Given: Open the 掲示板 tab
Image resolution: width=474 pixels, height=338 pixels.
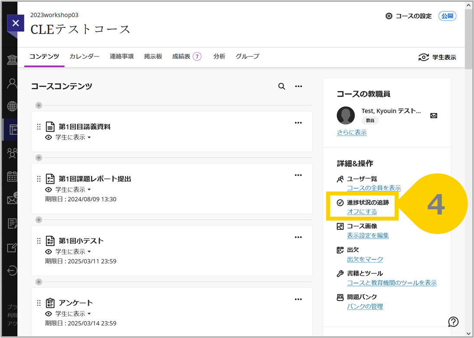Looking at the screenshot, I should click(153, 56).
